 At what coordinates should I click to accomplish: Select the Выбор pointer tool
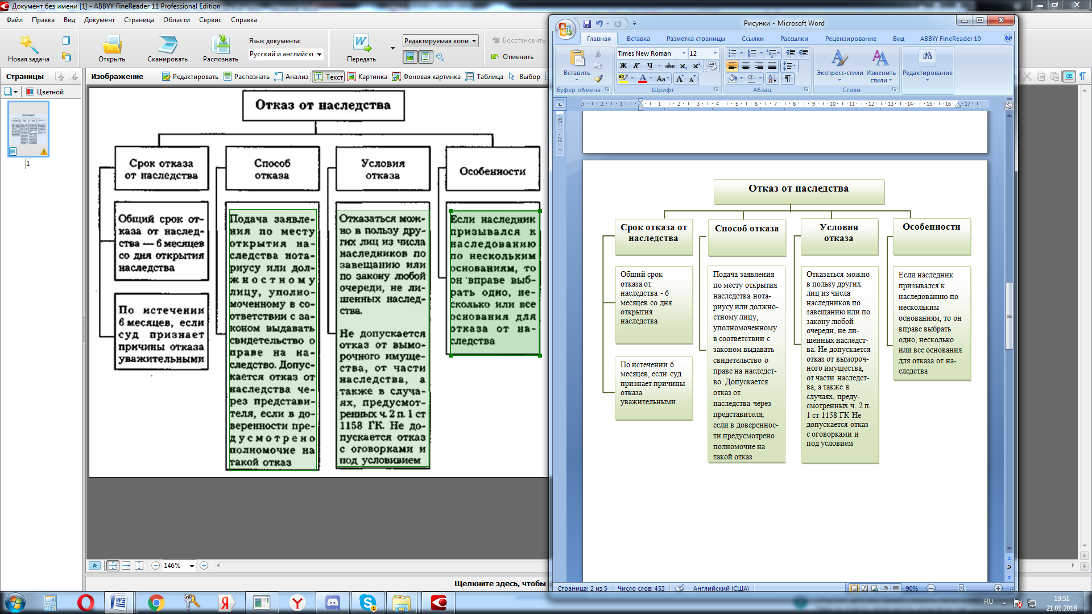coord(524,76)
